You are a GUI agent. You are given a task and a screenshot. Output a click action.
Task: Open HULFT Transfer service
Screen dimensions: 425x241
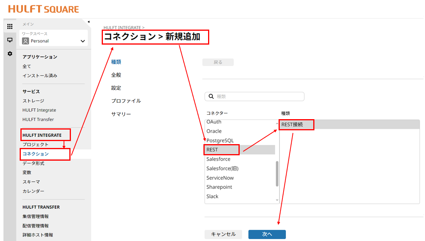[38, 119]
